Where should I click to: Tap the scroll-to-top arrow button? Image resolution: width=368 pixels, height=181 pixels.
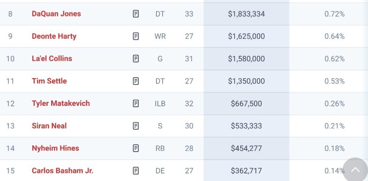click(355, 170)
